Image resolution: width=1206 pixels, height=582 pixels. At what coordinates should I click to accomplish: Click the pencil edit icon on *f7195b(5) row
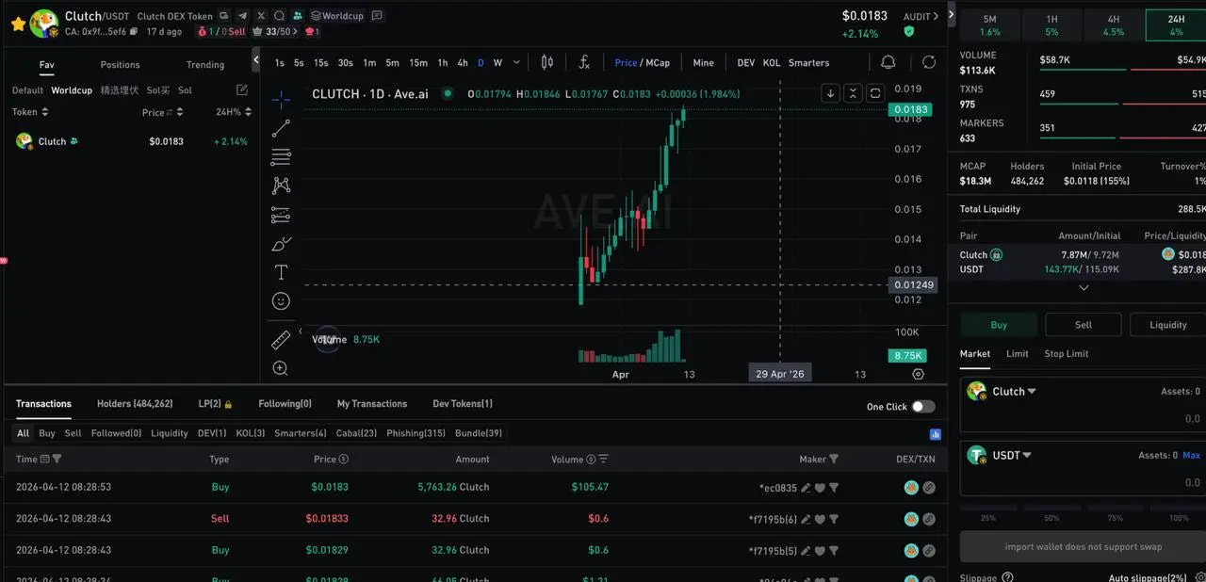tap(806, 551)
